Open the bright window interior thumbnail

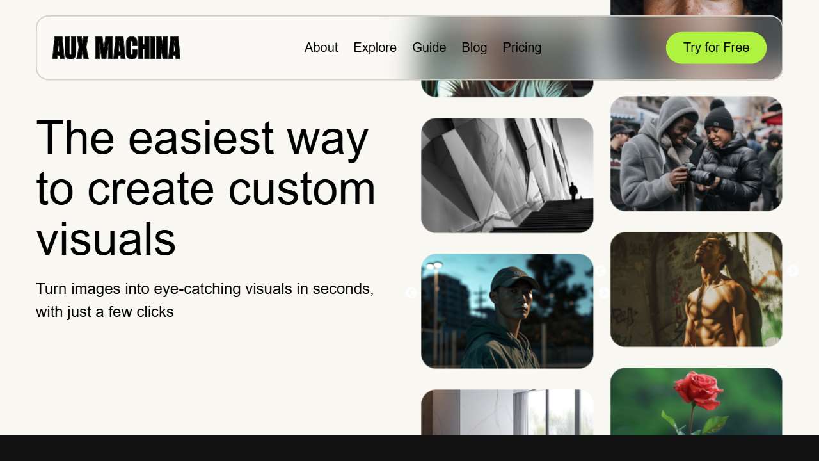point(507,412)
